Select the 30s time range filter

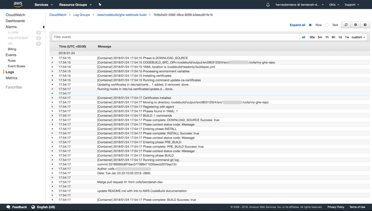click(312, 37)
